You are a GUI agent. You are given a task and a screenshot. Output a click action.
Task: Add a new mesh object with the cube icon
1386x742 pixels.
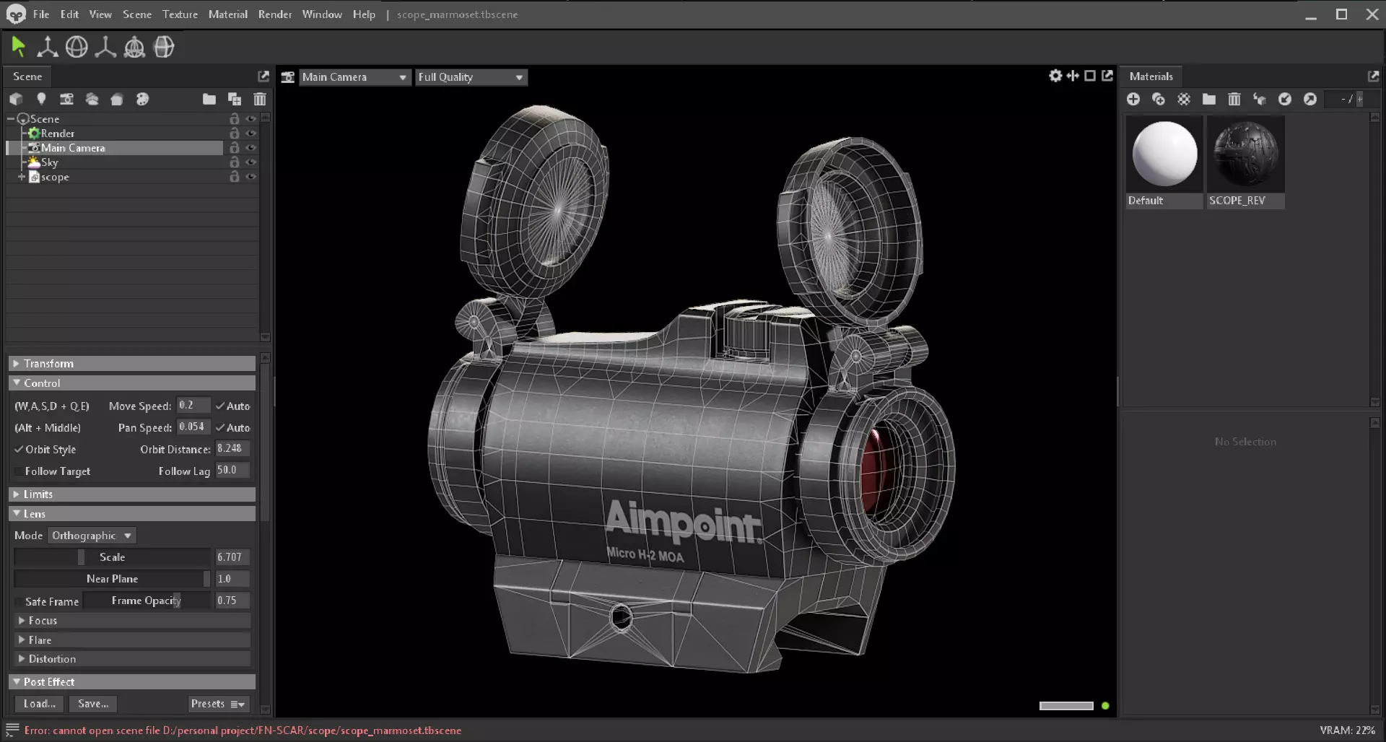(16, 99)
